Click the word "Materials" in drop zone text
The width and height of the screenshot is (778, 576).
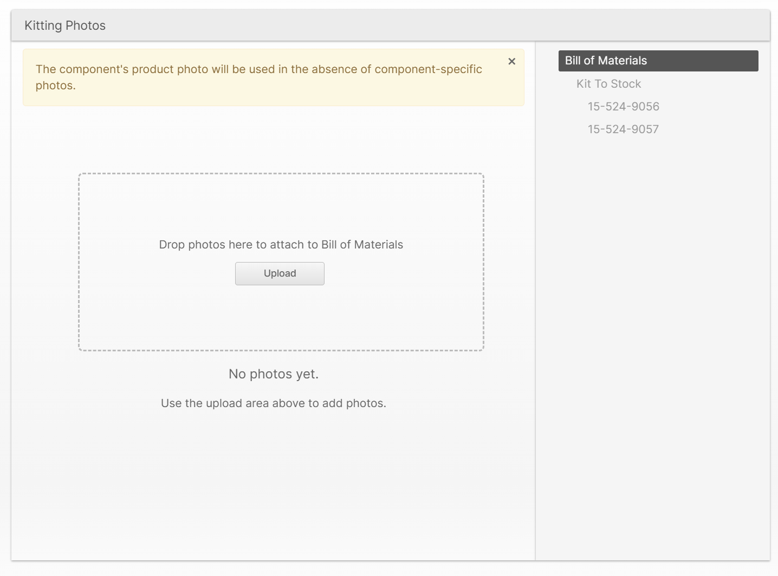[x=378, y=245]
